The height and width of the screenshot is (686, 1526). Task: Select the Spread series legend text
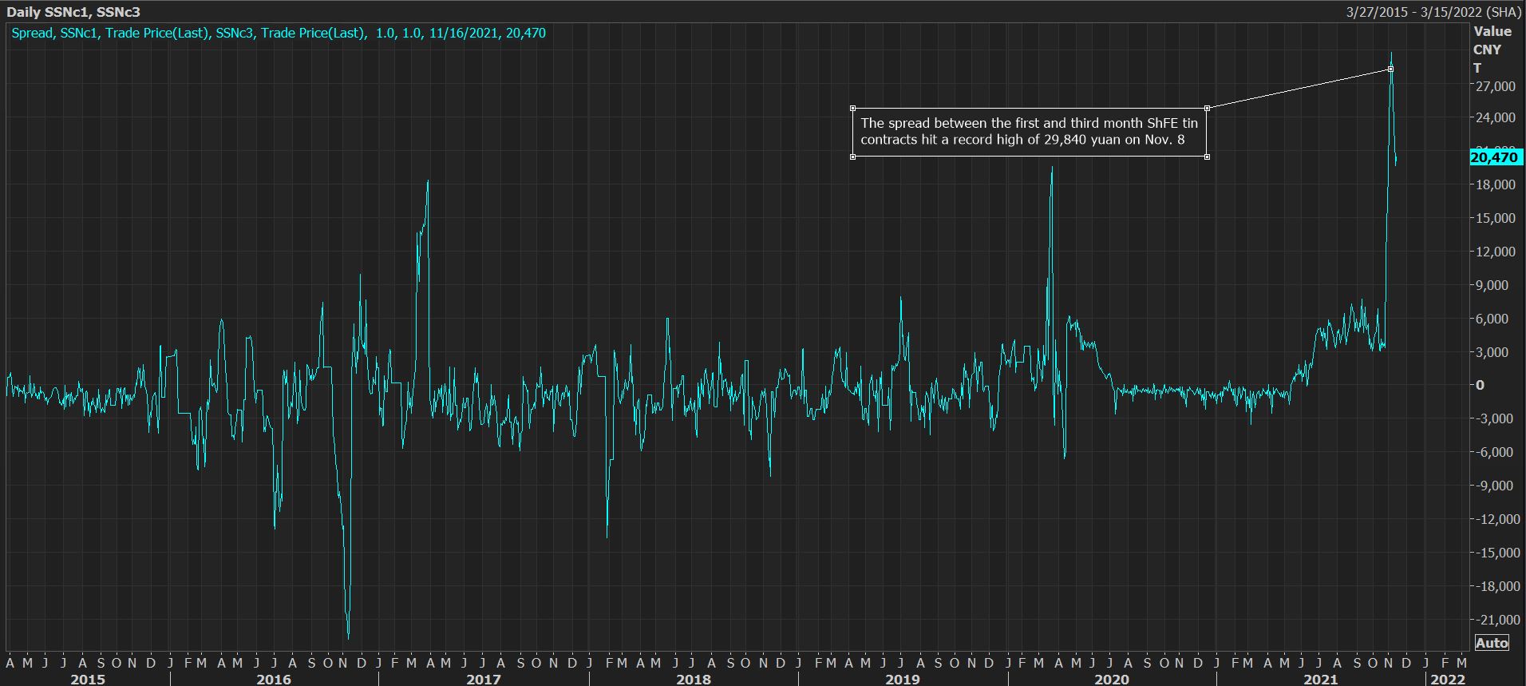click(278, 33)
